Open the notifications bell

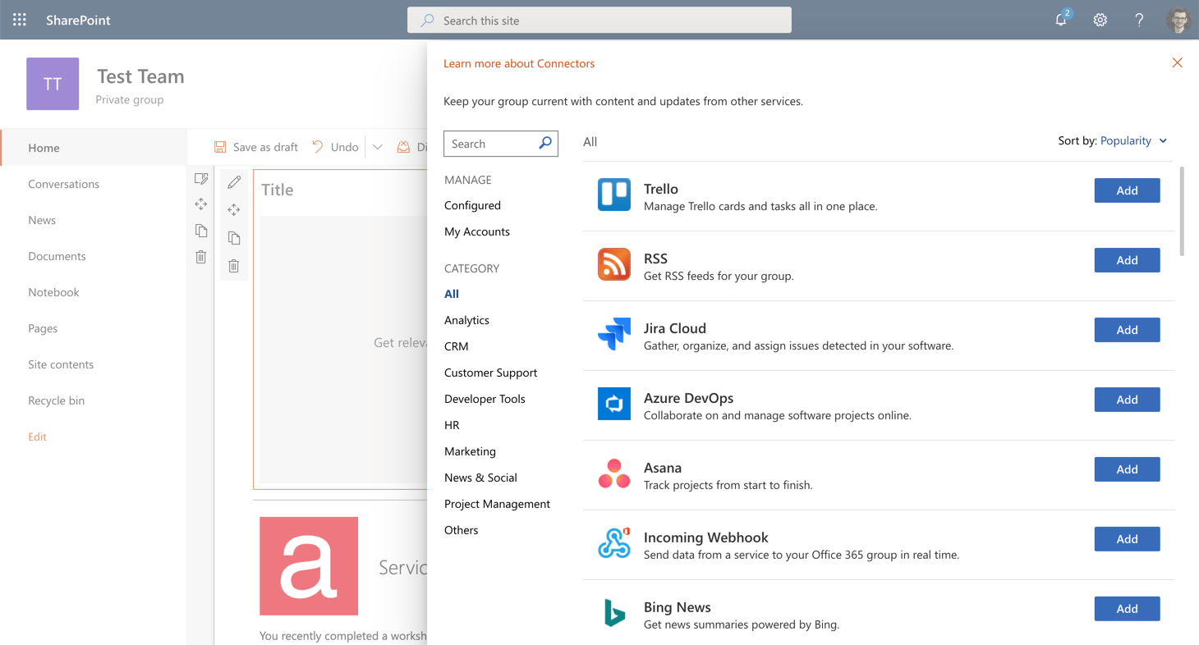pyautogui.click(x=1062, y=20)
